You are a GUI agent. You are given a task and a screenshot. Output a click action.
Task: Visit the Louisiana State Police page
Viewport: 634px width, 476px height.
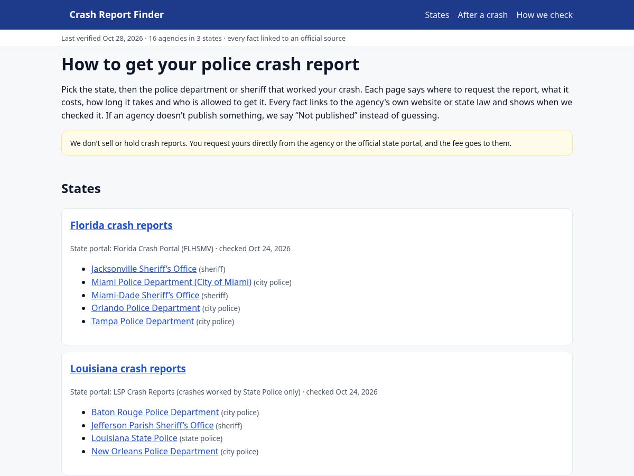(x=134, y=438)
